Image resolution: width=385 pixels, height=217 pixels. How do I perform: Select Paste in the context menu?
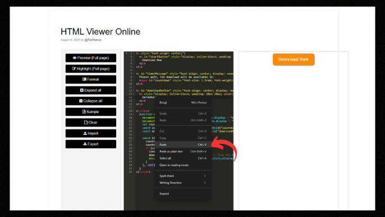tap(183, 144)
